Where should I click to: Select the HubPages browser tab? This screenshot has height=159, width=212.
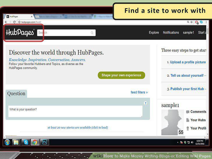click(20, 17)
